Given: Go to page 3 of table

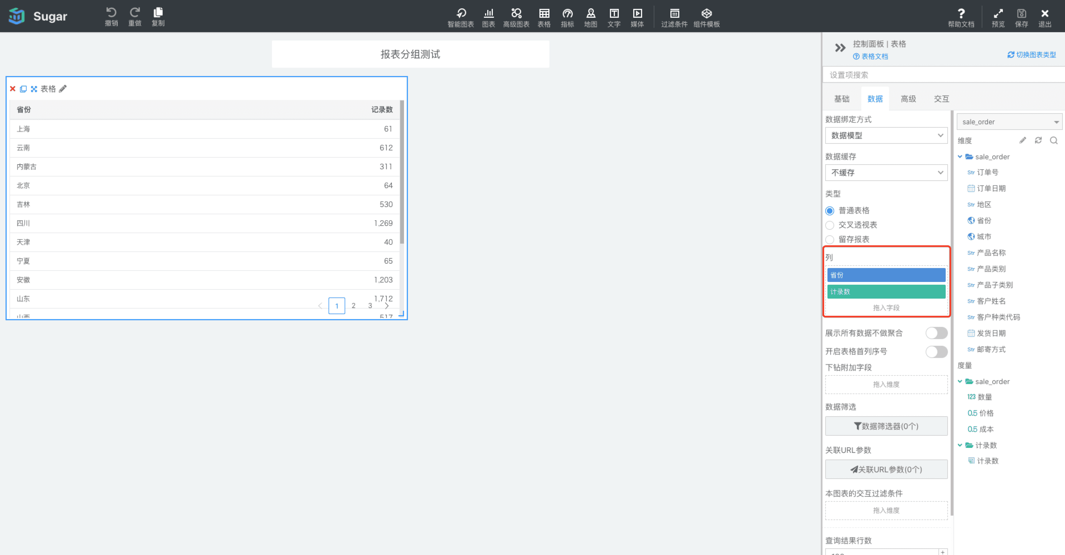Looking at the screenshot, I should point(370,306).
